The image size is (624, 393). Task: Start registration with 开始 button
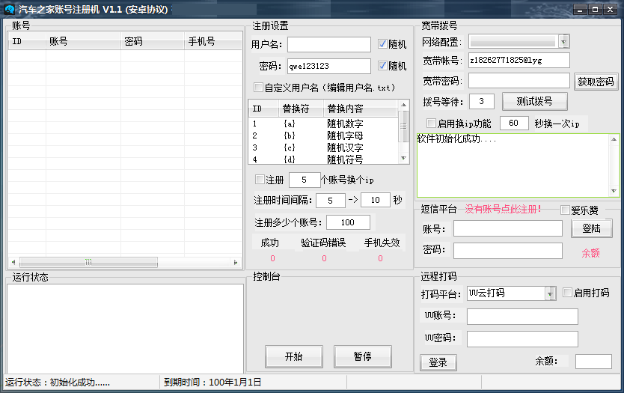[x=294, y=356]
